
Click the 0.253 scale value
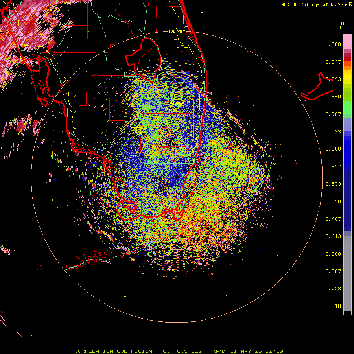click(x=333, y=289)
